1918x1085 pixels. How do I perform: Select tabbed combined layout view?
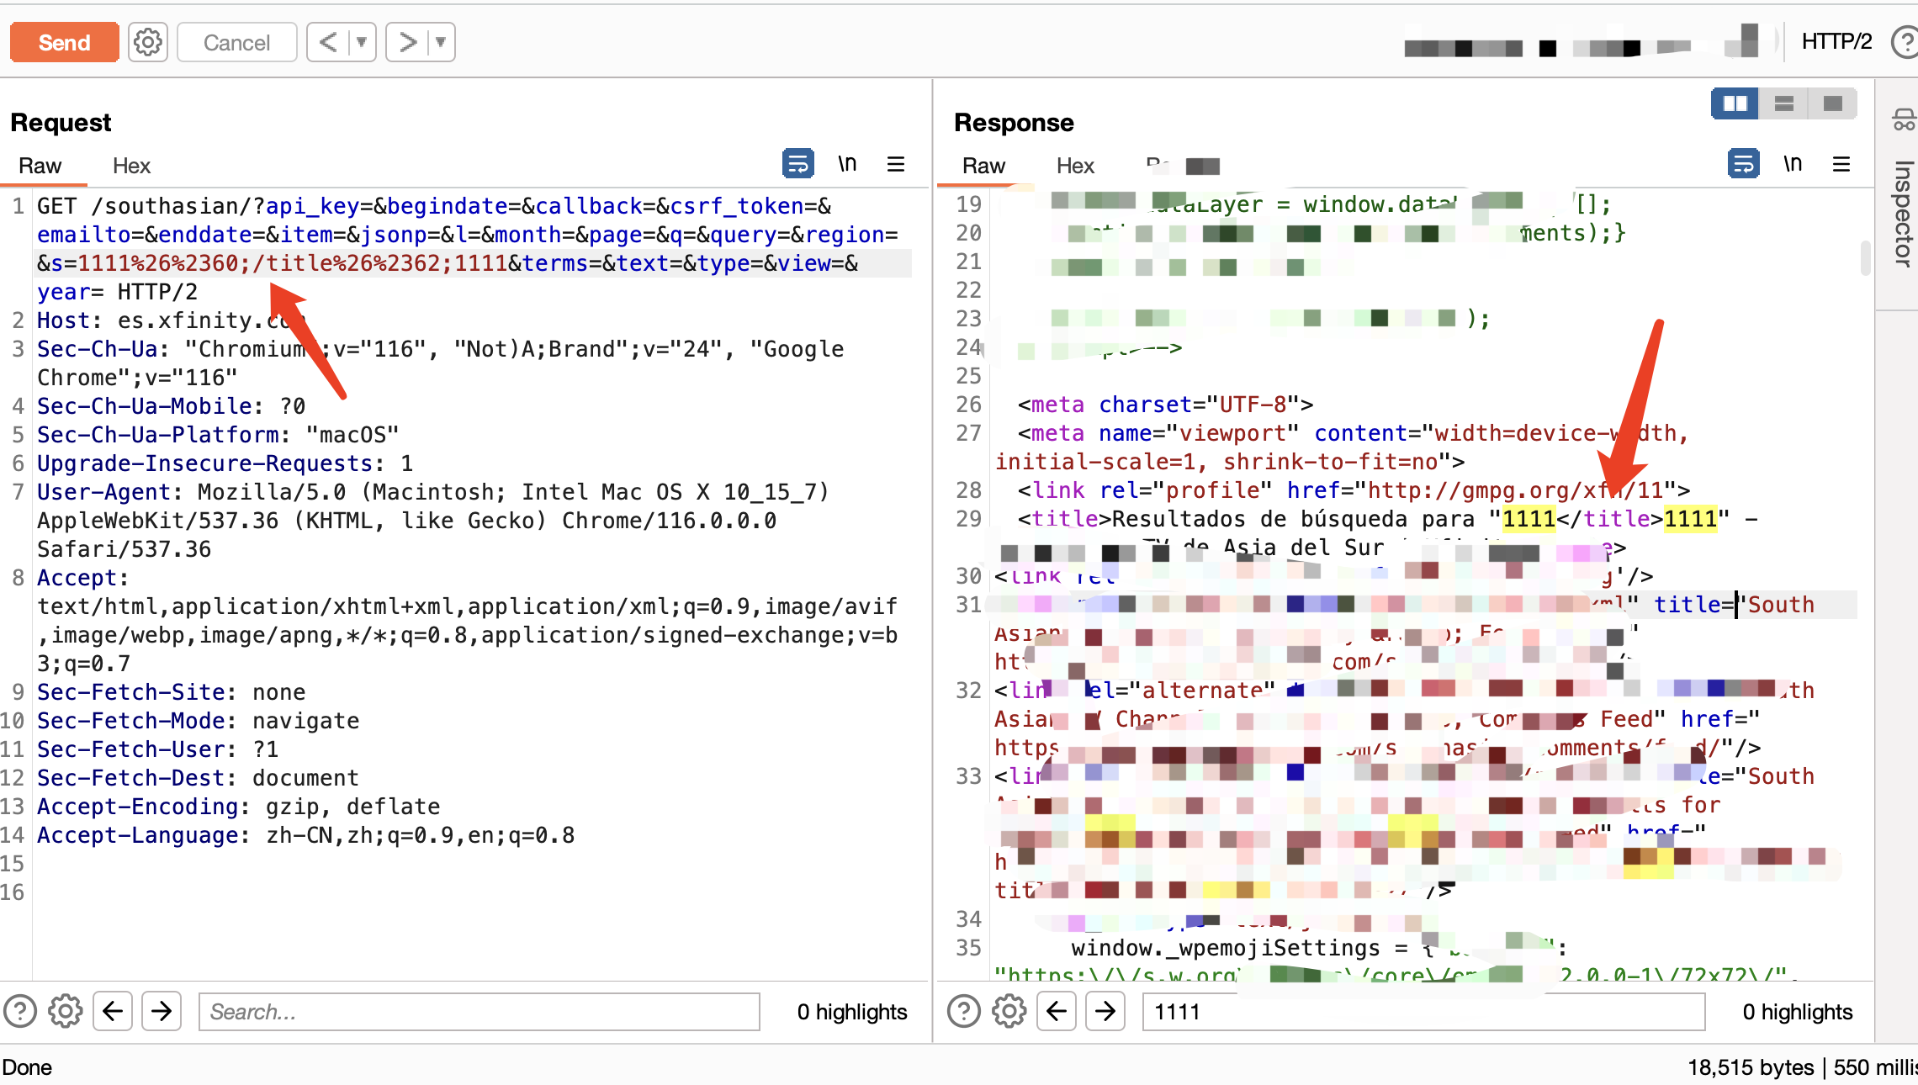point(1832,103)
